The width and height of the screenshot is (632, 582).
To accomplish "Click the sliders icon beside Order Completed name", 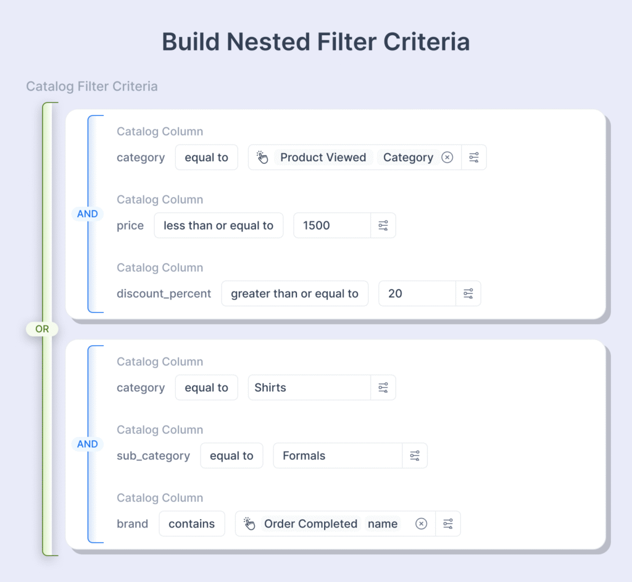I will click(447, 524).
